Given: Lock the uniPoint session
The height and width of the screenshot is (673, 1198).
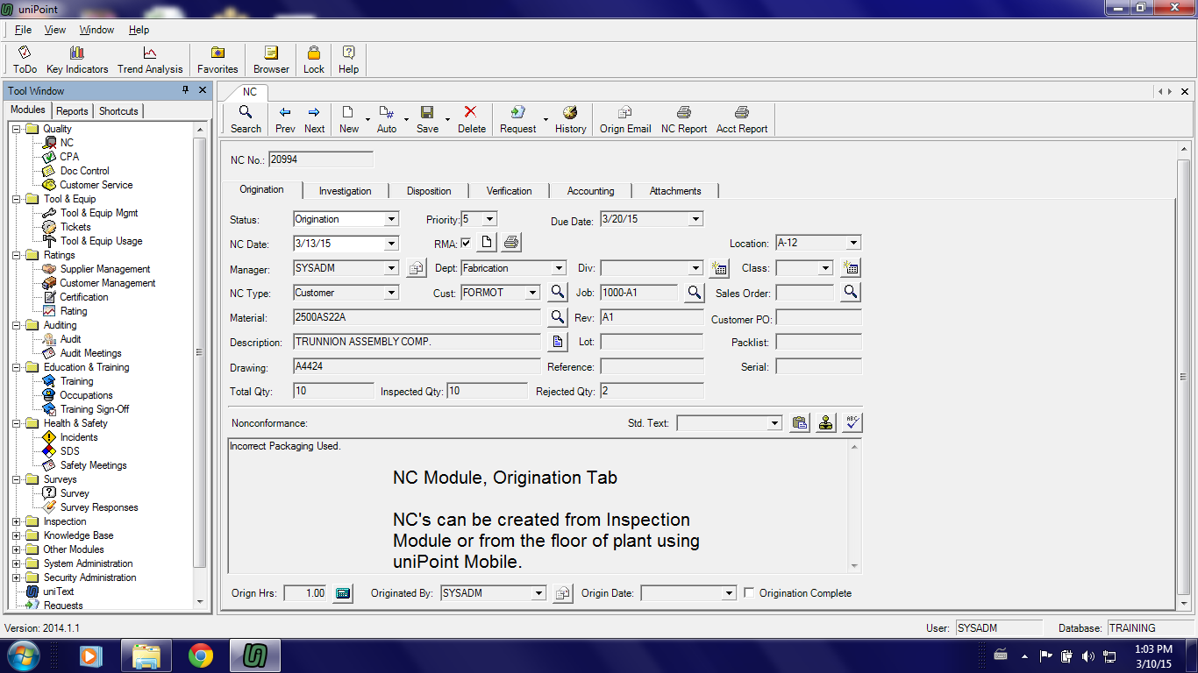Looking at the screenshot, I should pyautogui.click(x=313, y=60).
